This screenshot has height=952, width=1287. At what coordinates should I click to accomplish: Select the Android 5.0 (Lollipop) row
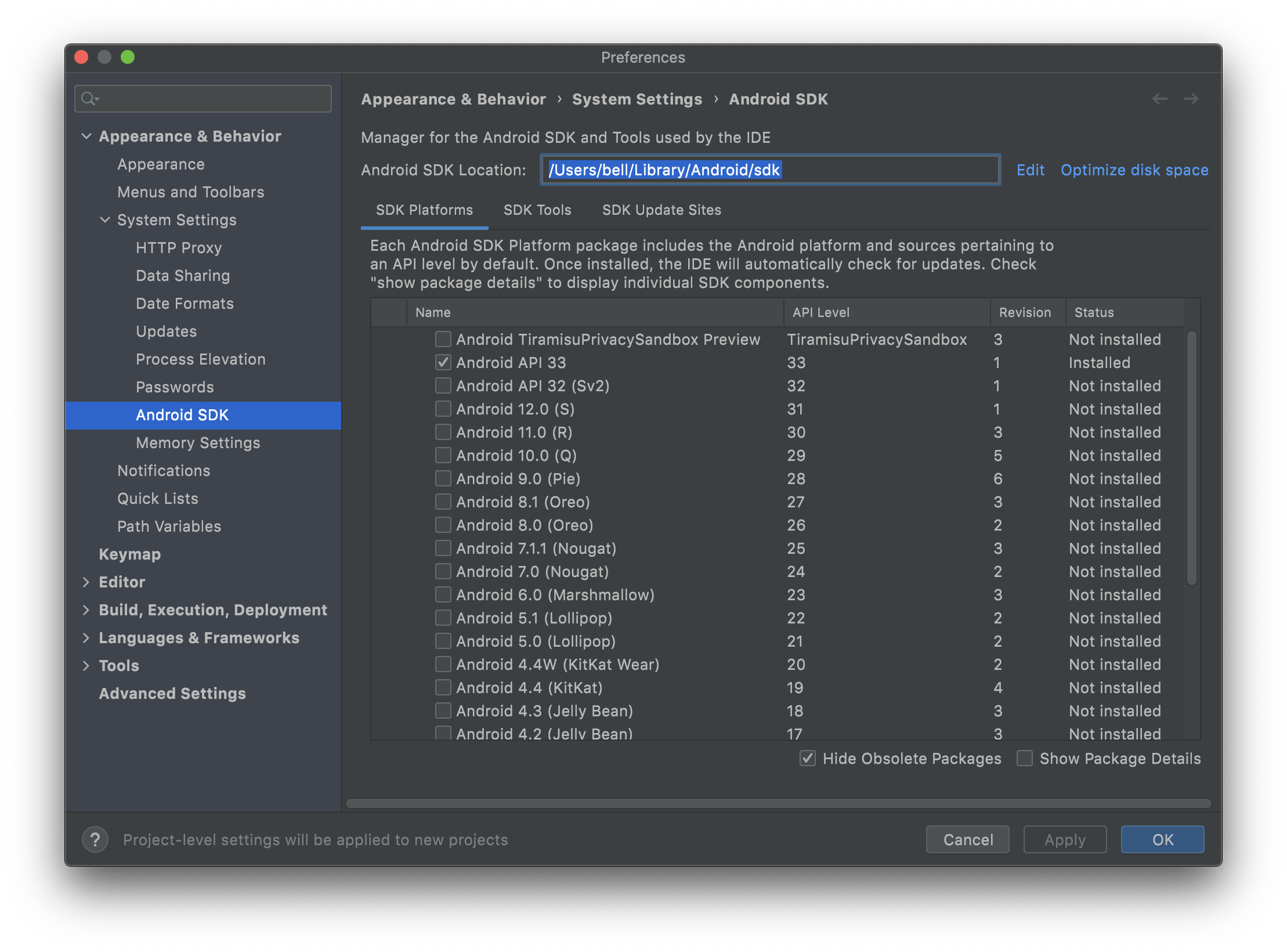coord(778,641)
